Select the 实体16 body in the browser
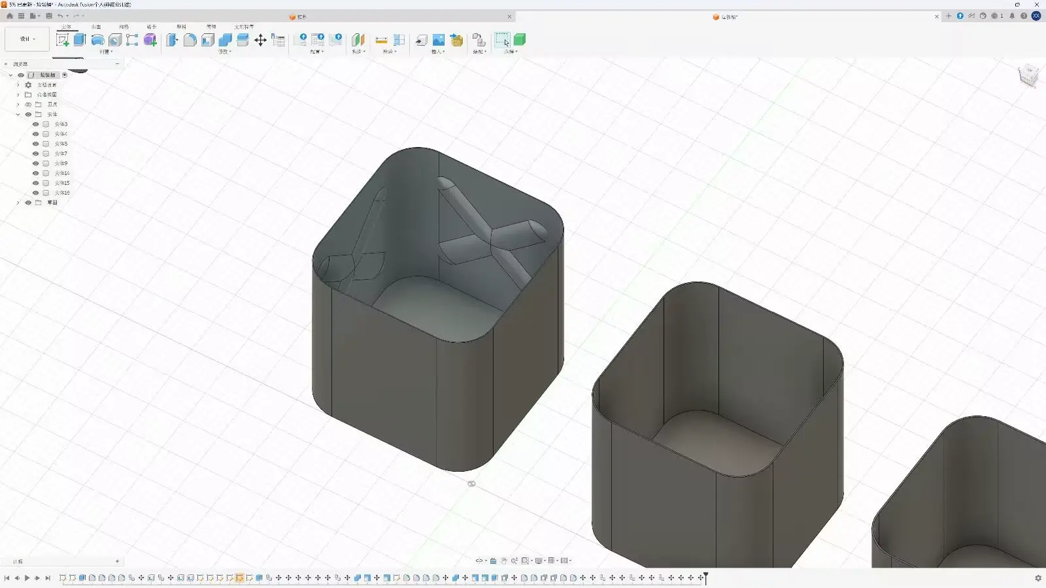The height and width of the screenshot is (588, 1046). click(x=62, y=193)
